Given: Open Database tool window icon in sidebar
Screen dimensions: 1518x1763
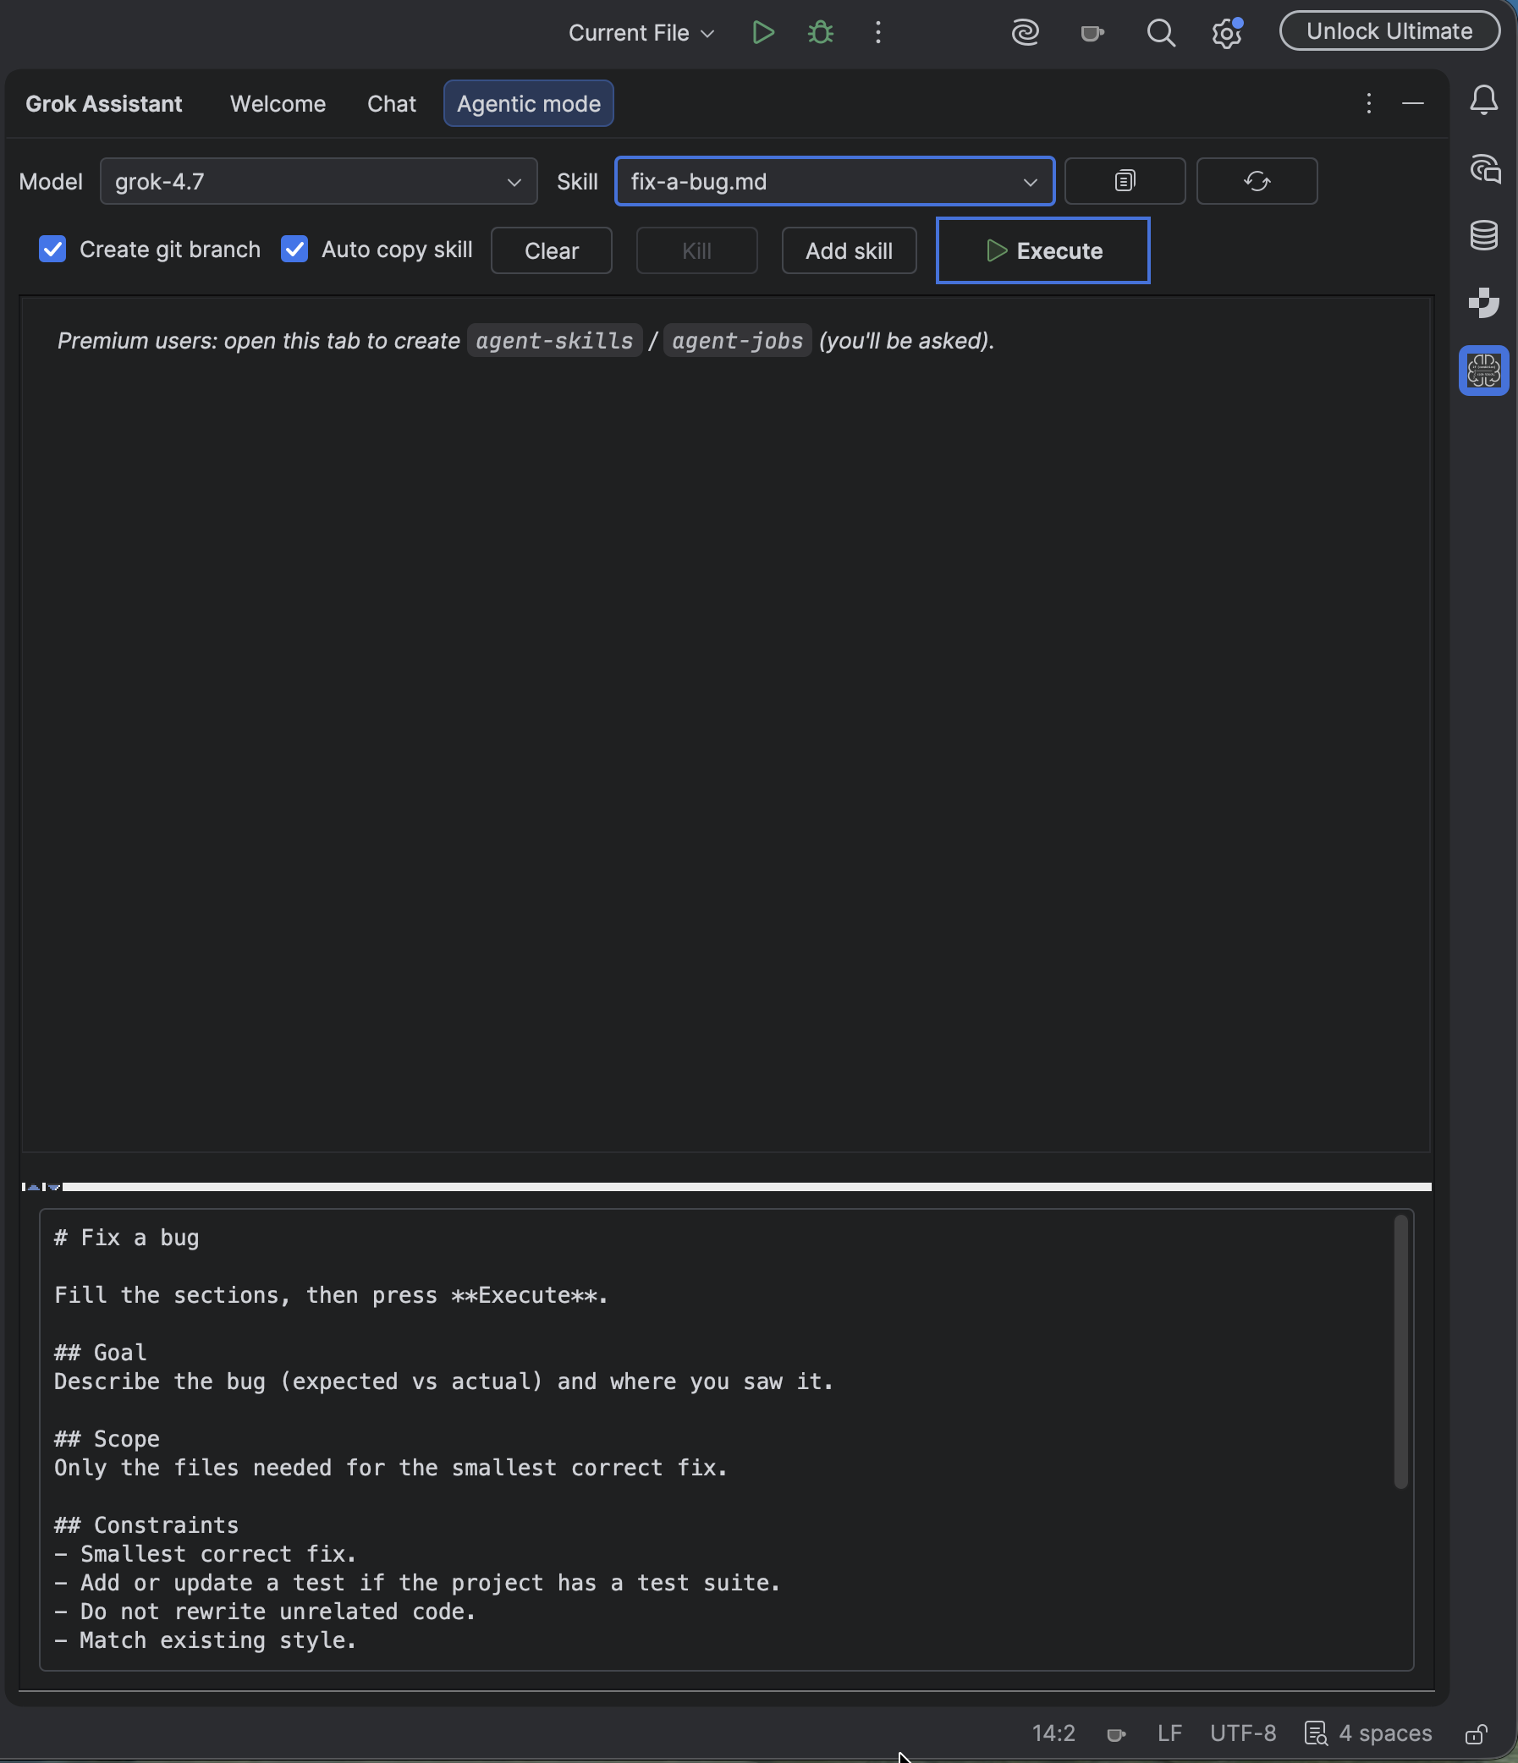Looking at the screenshot, I should (1484, 235).
